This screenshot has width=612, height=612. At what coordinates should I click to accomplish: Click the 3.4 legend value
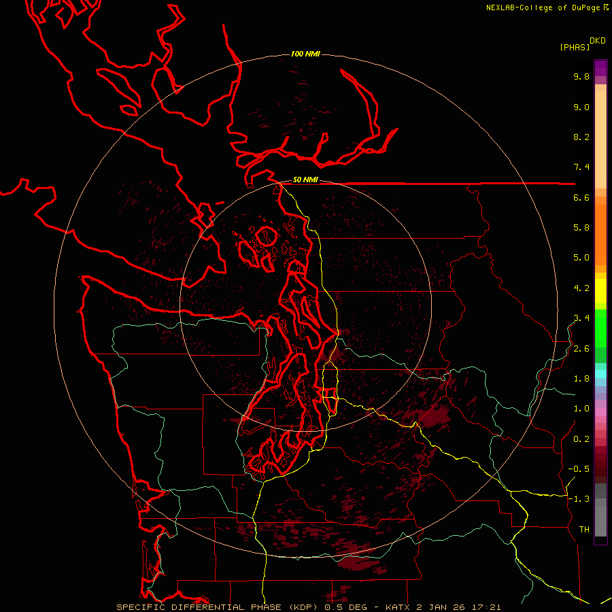(581, 318)
